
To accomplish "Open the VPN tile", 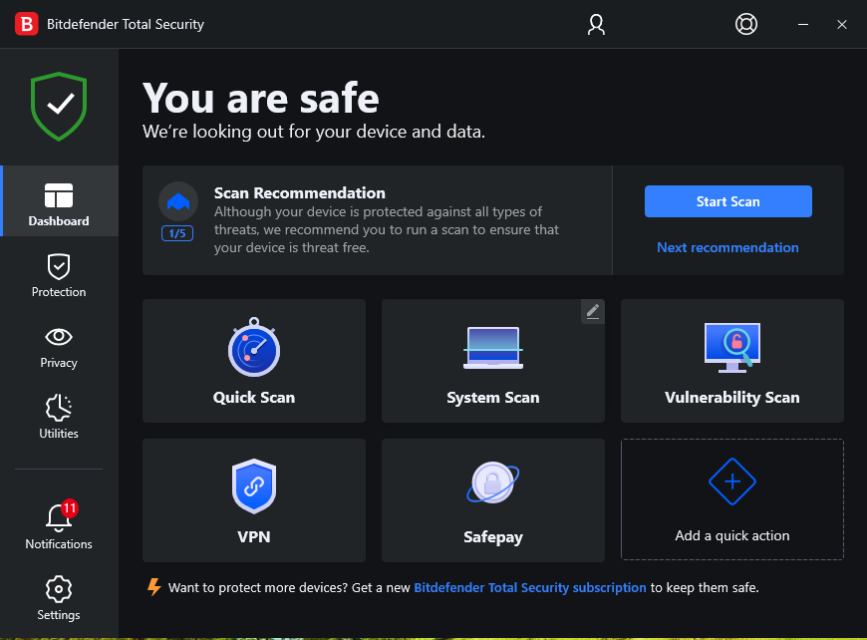I will coord(254,500).
